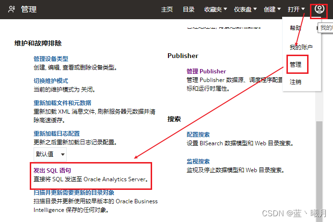Open the 打开 dropdown menu
The width and height of the screenshot is (333, 222).
click(x=296, y=10)
